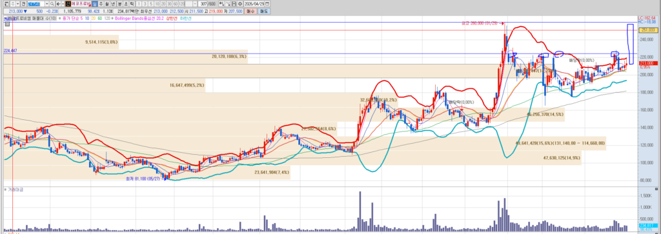Choose the 5 interval button

(151, 4)
